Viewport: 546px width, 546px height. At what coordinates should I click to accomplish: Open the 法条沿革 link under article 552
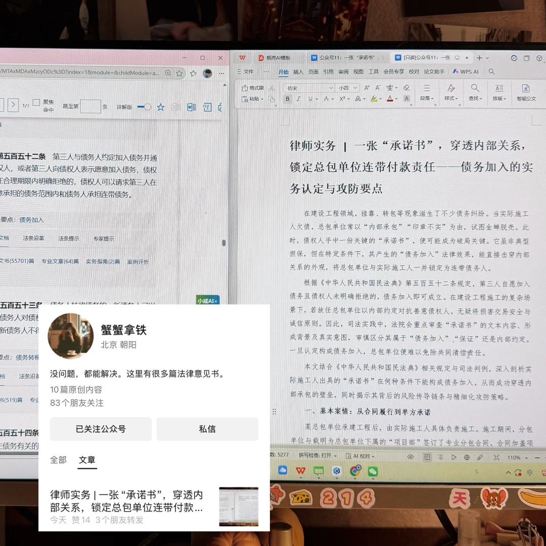click(x=33, y=238)
